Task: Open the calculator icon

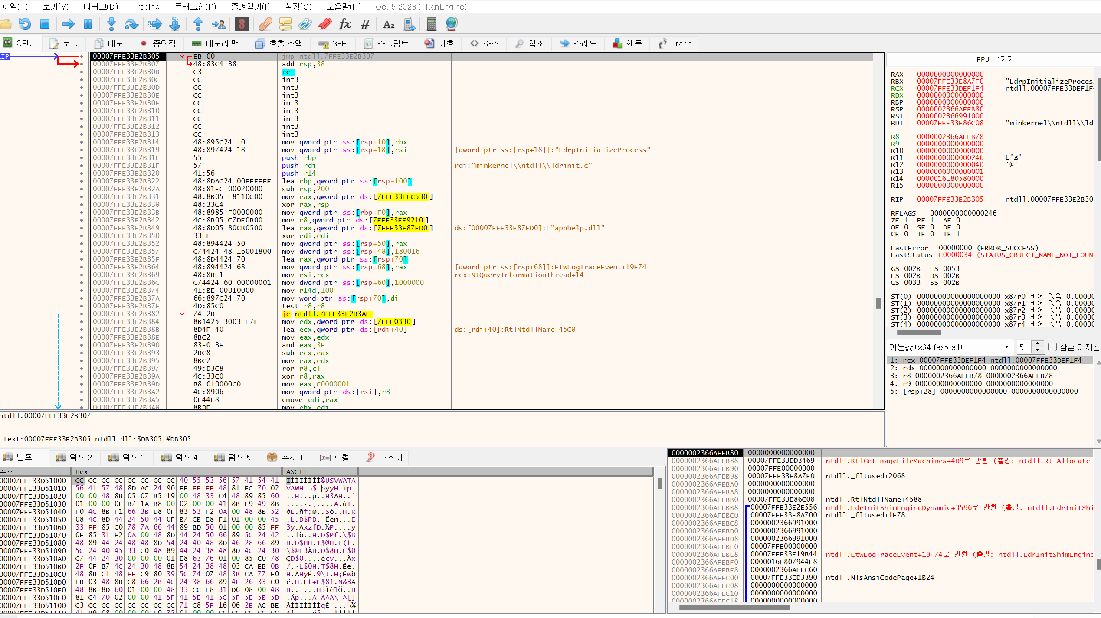Action: point(431,24)
